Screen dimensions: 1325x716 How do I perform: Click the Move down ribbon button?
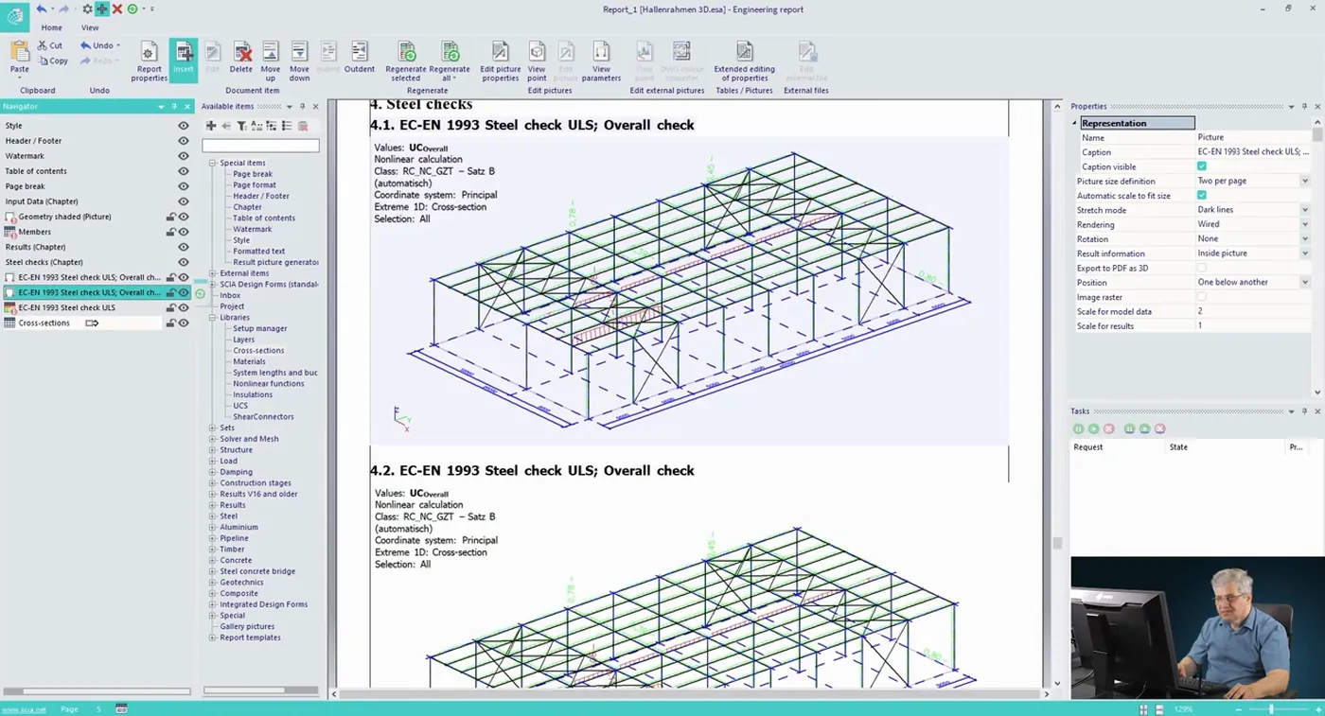(x=299, y=61)
